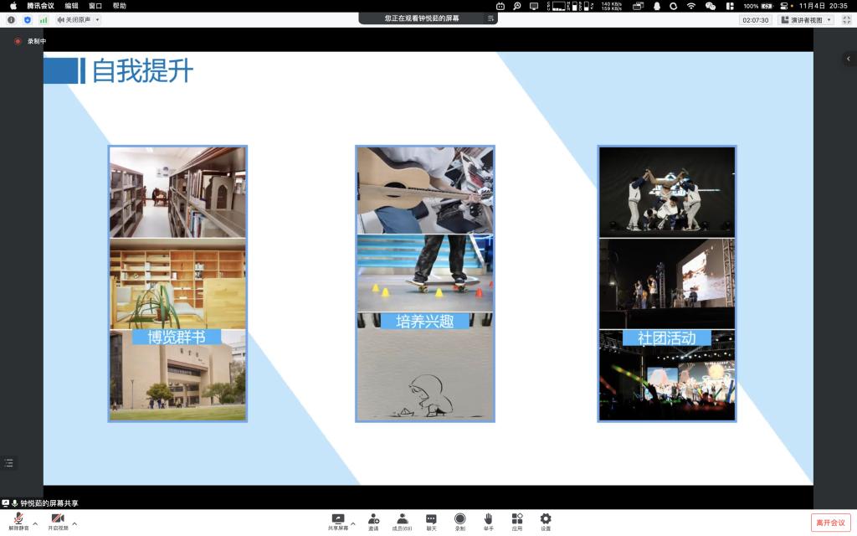Expand audio options arrow beside 解除静音

[x=35, y=523]
